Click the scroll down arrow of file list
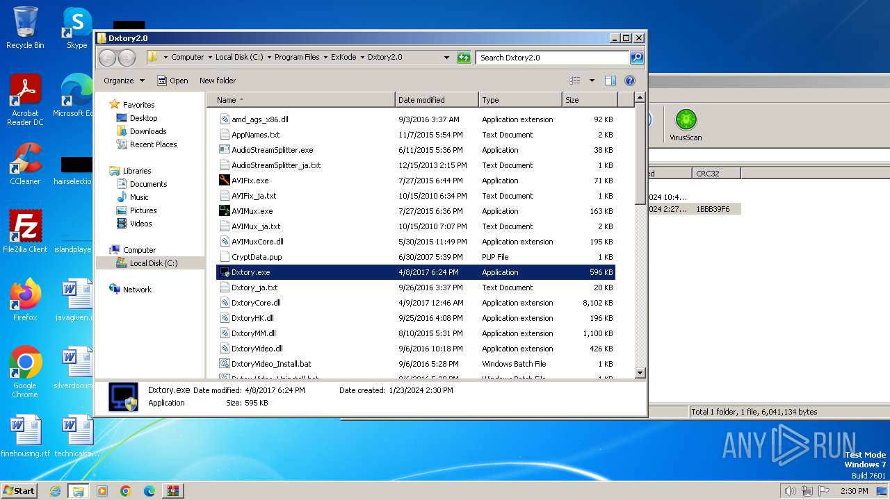Viewport: 890px width, 500px height. point(640,373)
